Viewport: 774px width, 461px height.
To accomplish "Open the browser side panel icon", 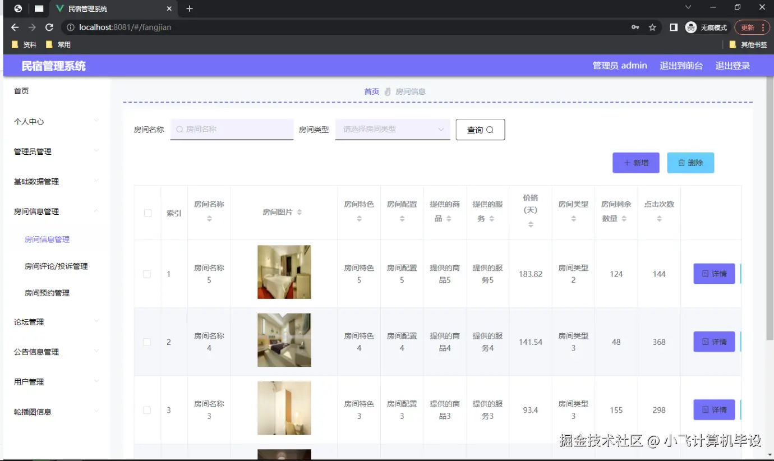I will coord(674,27).
